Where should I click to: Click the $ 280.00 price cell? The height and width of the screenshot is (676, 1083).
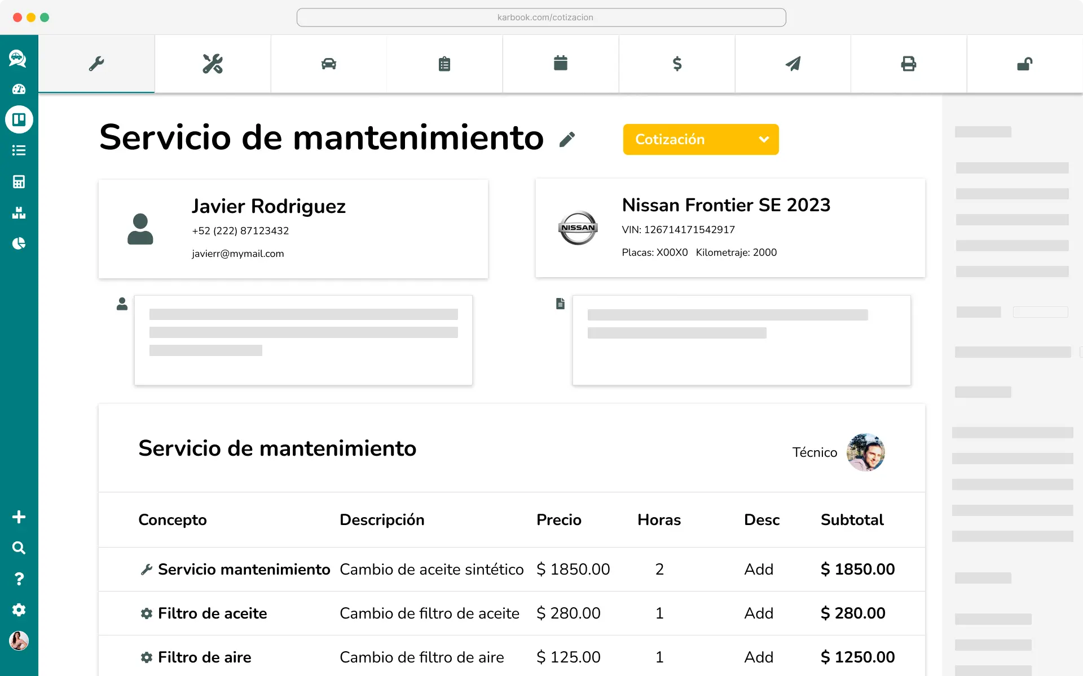(x=569, y=613)
